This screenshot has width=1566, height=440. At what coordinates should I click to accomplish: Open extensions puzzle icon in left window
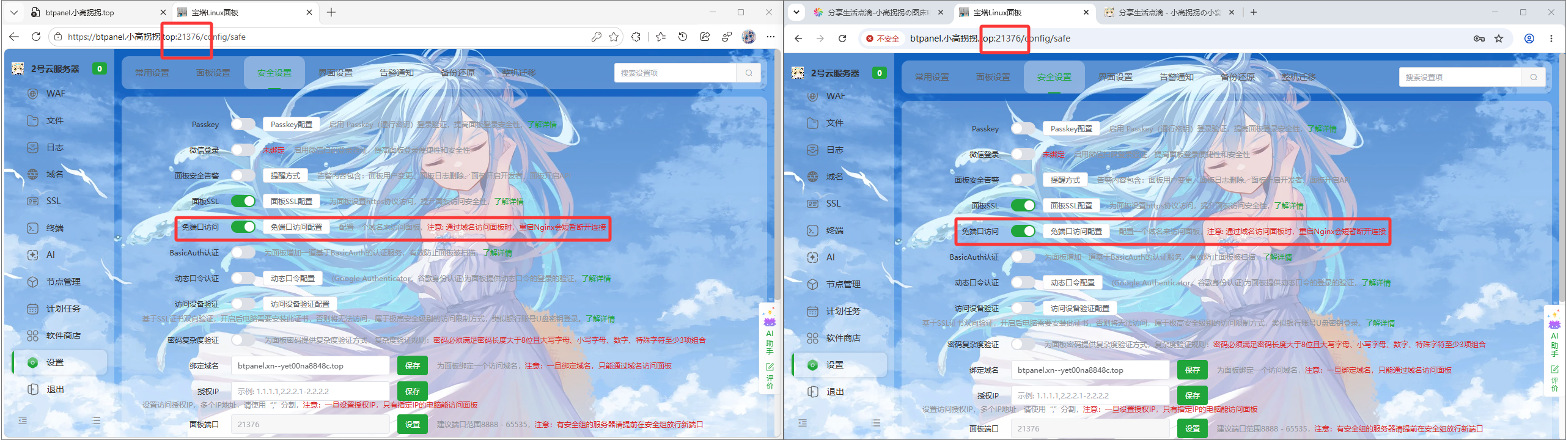636,37
